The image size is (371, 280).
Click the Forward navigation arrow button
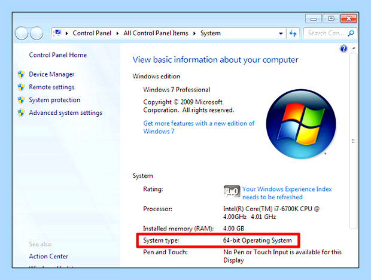point(37,34)
